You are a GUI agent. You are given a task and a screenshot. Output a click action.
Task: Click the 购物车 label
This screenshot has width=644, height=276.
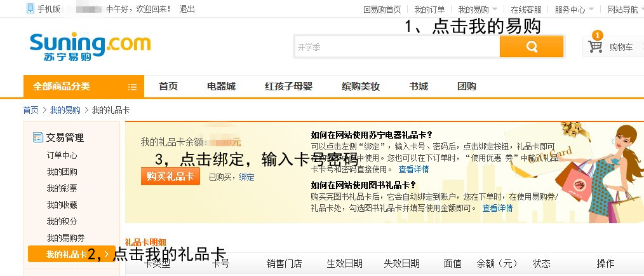[621, 47]
